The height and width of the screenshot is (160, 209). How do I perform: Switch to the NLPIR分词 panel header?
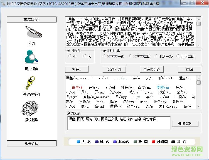point(31,19)
